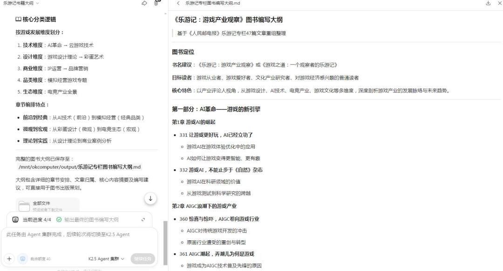This screenshot has width=503, height=271.
Task: Expand the progress panel with expand icon
Action: click(143, 219)
